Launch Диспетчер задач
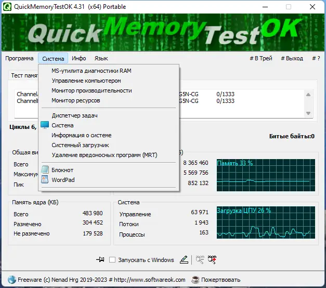 tap(109, 115)
